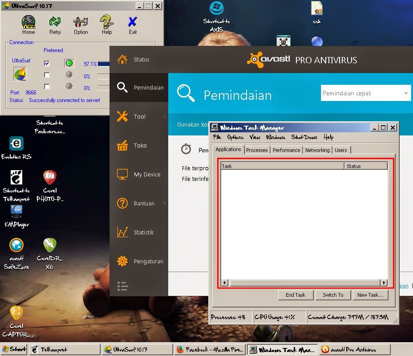The image size is (413, 356).
Task: Click the UltraSurf Help question mark icon
Action: pyautogui.click(x=106, y=21)
